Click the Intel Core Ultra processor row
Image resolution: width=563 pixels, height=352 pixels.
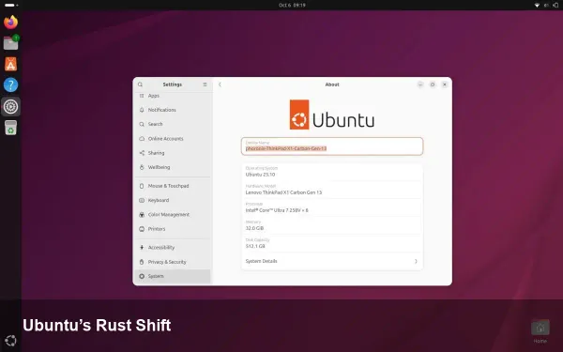pos(332,207)
